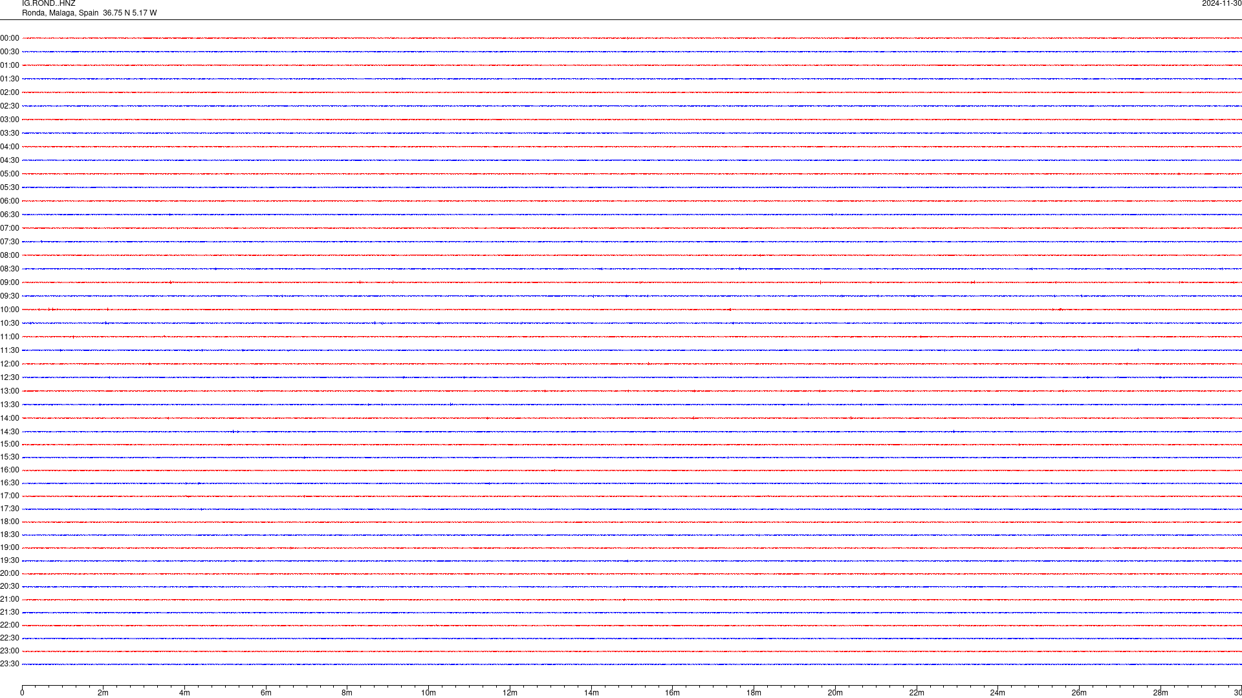Select the 09:30 time row label

click(10, 296)
